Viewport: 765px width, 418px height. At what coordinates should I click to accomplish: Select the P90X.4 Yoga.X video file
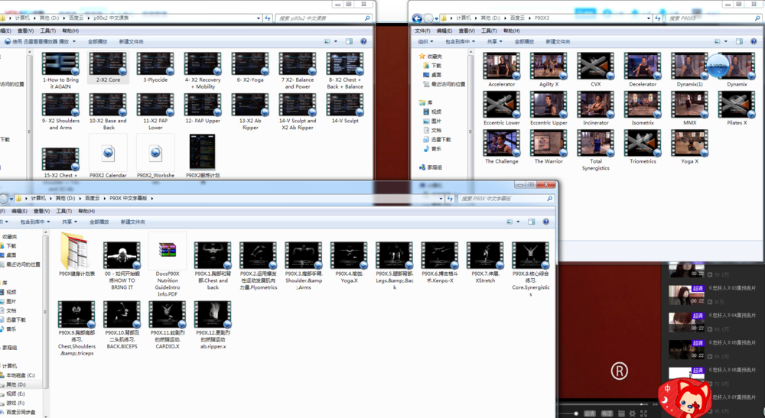(x=349, y=261)
